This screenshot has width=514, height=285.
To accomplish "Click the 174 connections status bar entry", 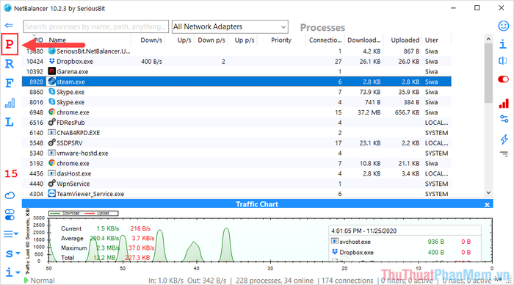I will (x=347, y=281).
